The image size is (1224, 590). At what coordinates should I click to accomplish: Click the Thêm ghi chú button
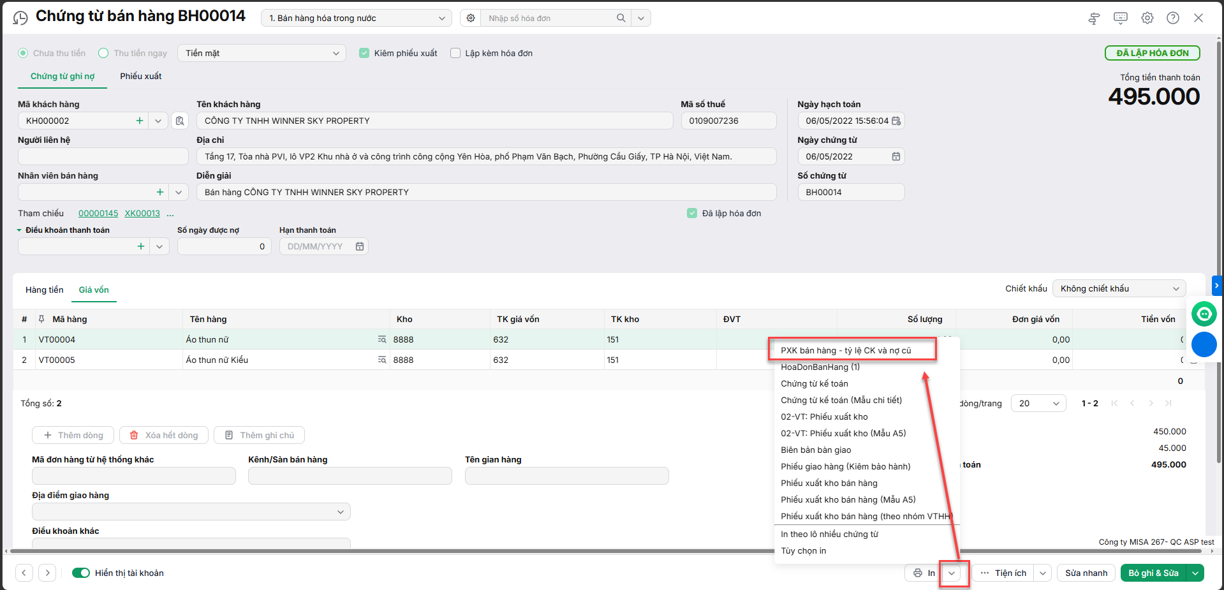click(x=260, y=435)
